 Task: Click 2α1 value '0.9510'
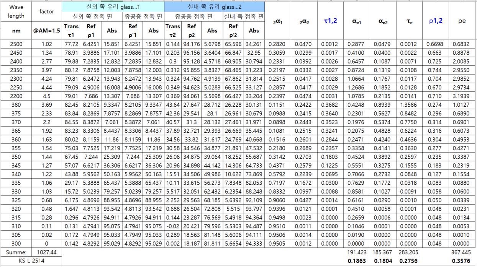click(278, 226)
